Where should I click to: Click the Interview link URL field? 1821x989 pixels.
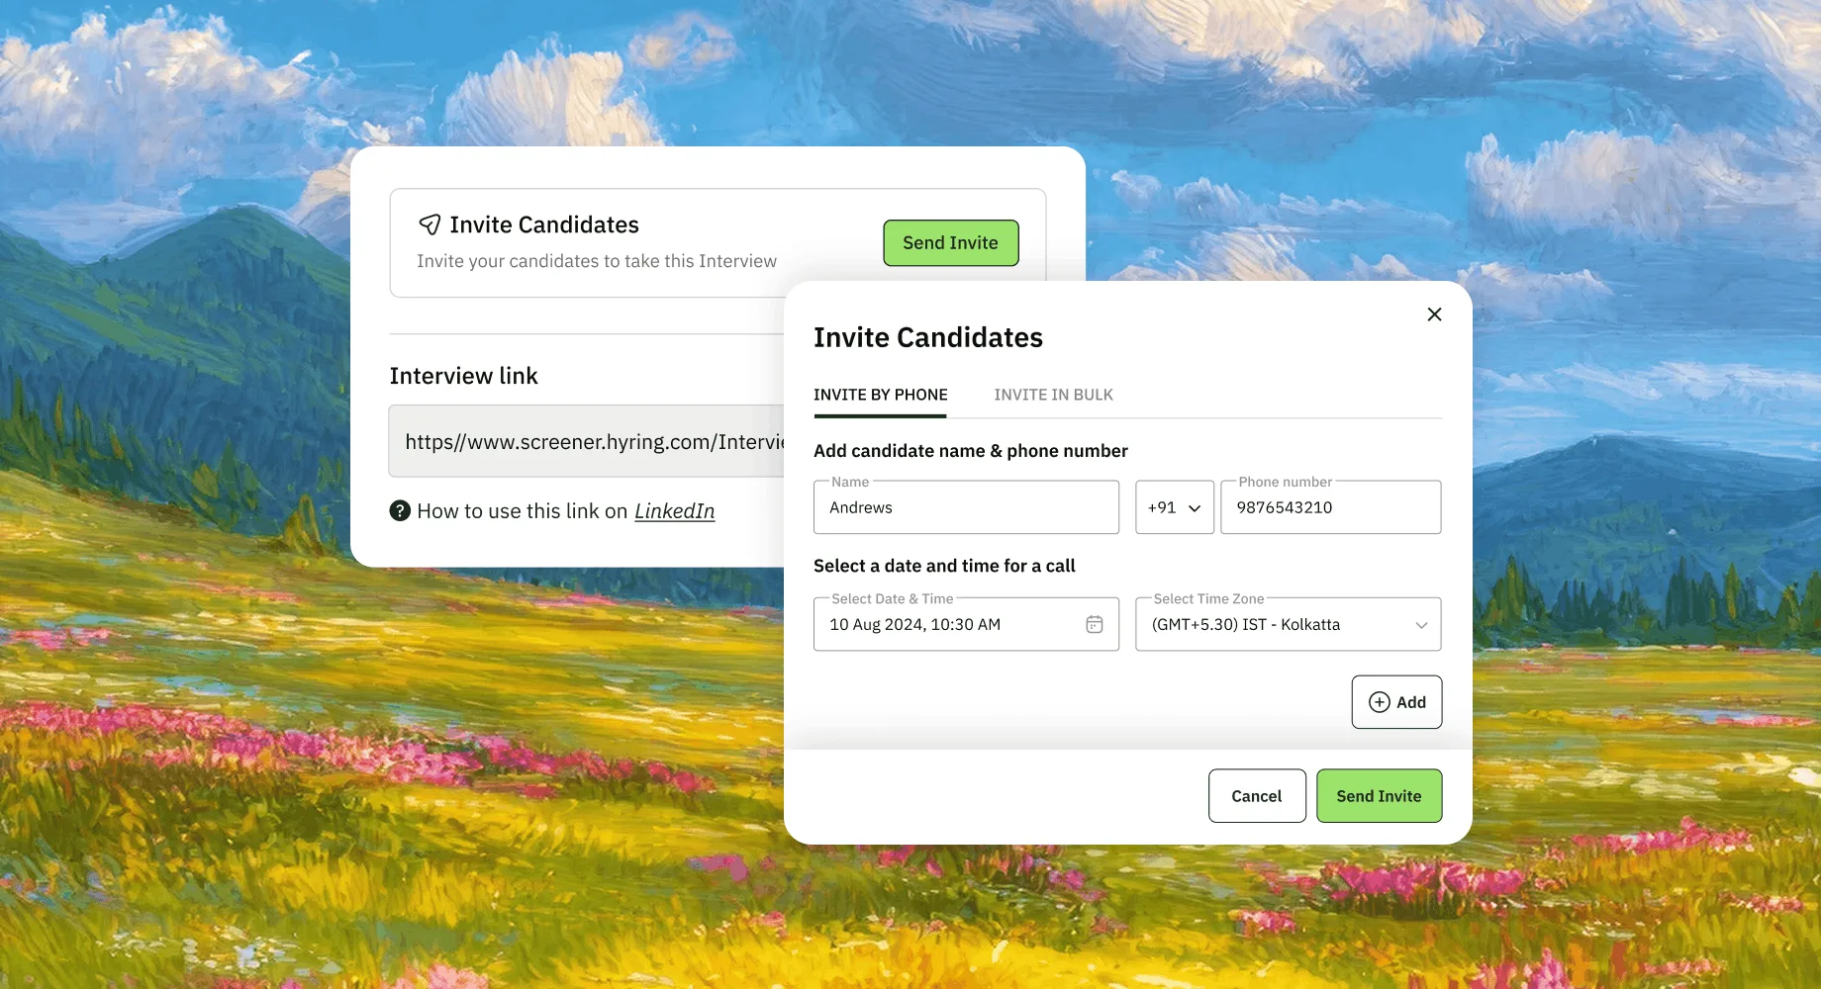pyautogui.click(x=587, y=441)
